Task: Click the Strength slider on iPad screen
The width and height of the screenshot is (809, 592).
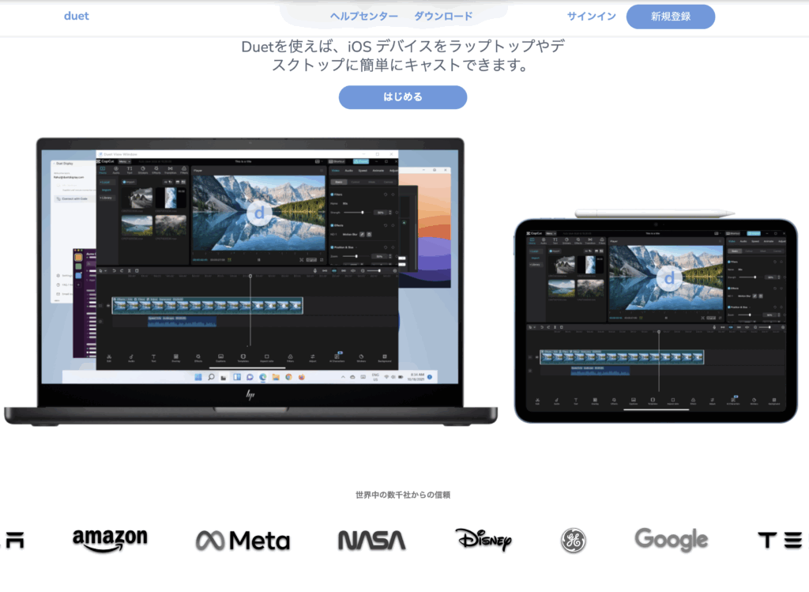Action: 756,277
